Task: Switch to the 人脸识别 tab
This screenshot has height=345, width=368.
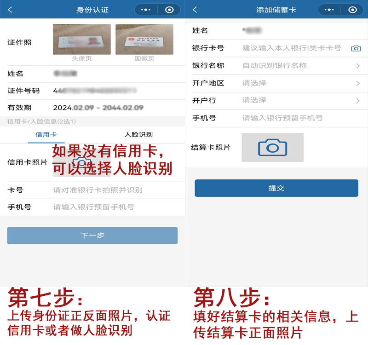Action: pyautogui.click(x=138, y=134)
